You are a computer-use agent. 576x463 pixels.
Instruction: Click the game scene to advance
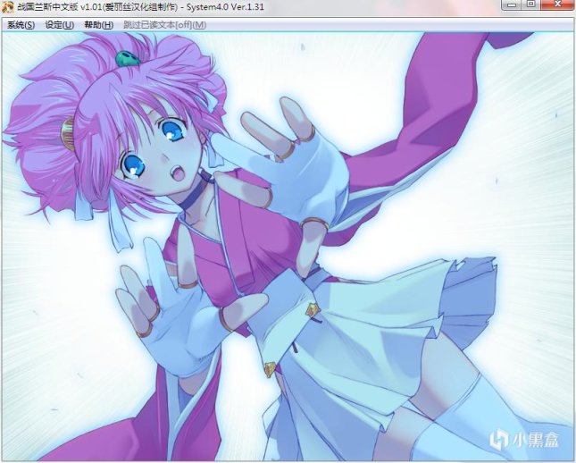click(288, 247)
